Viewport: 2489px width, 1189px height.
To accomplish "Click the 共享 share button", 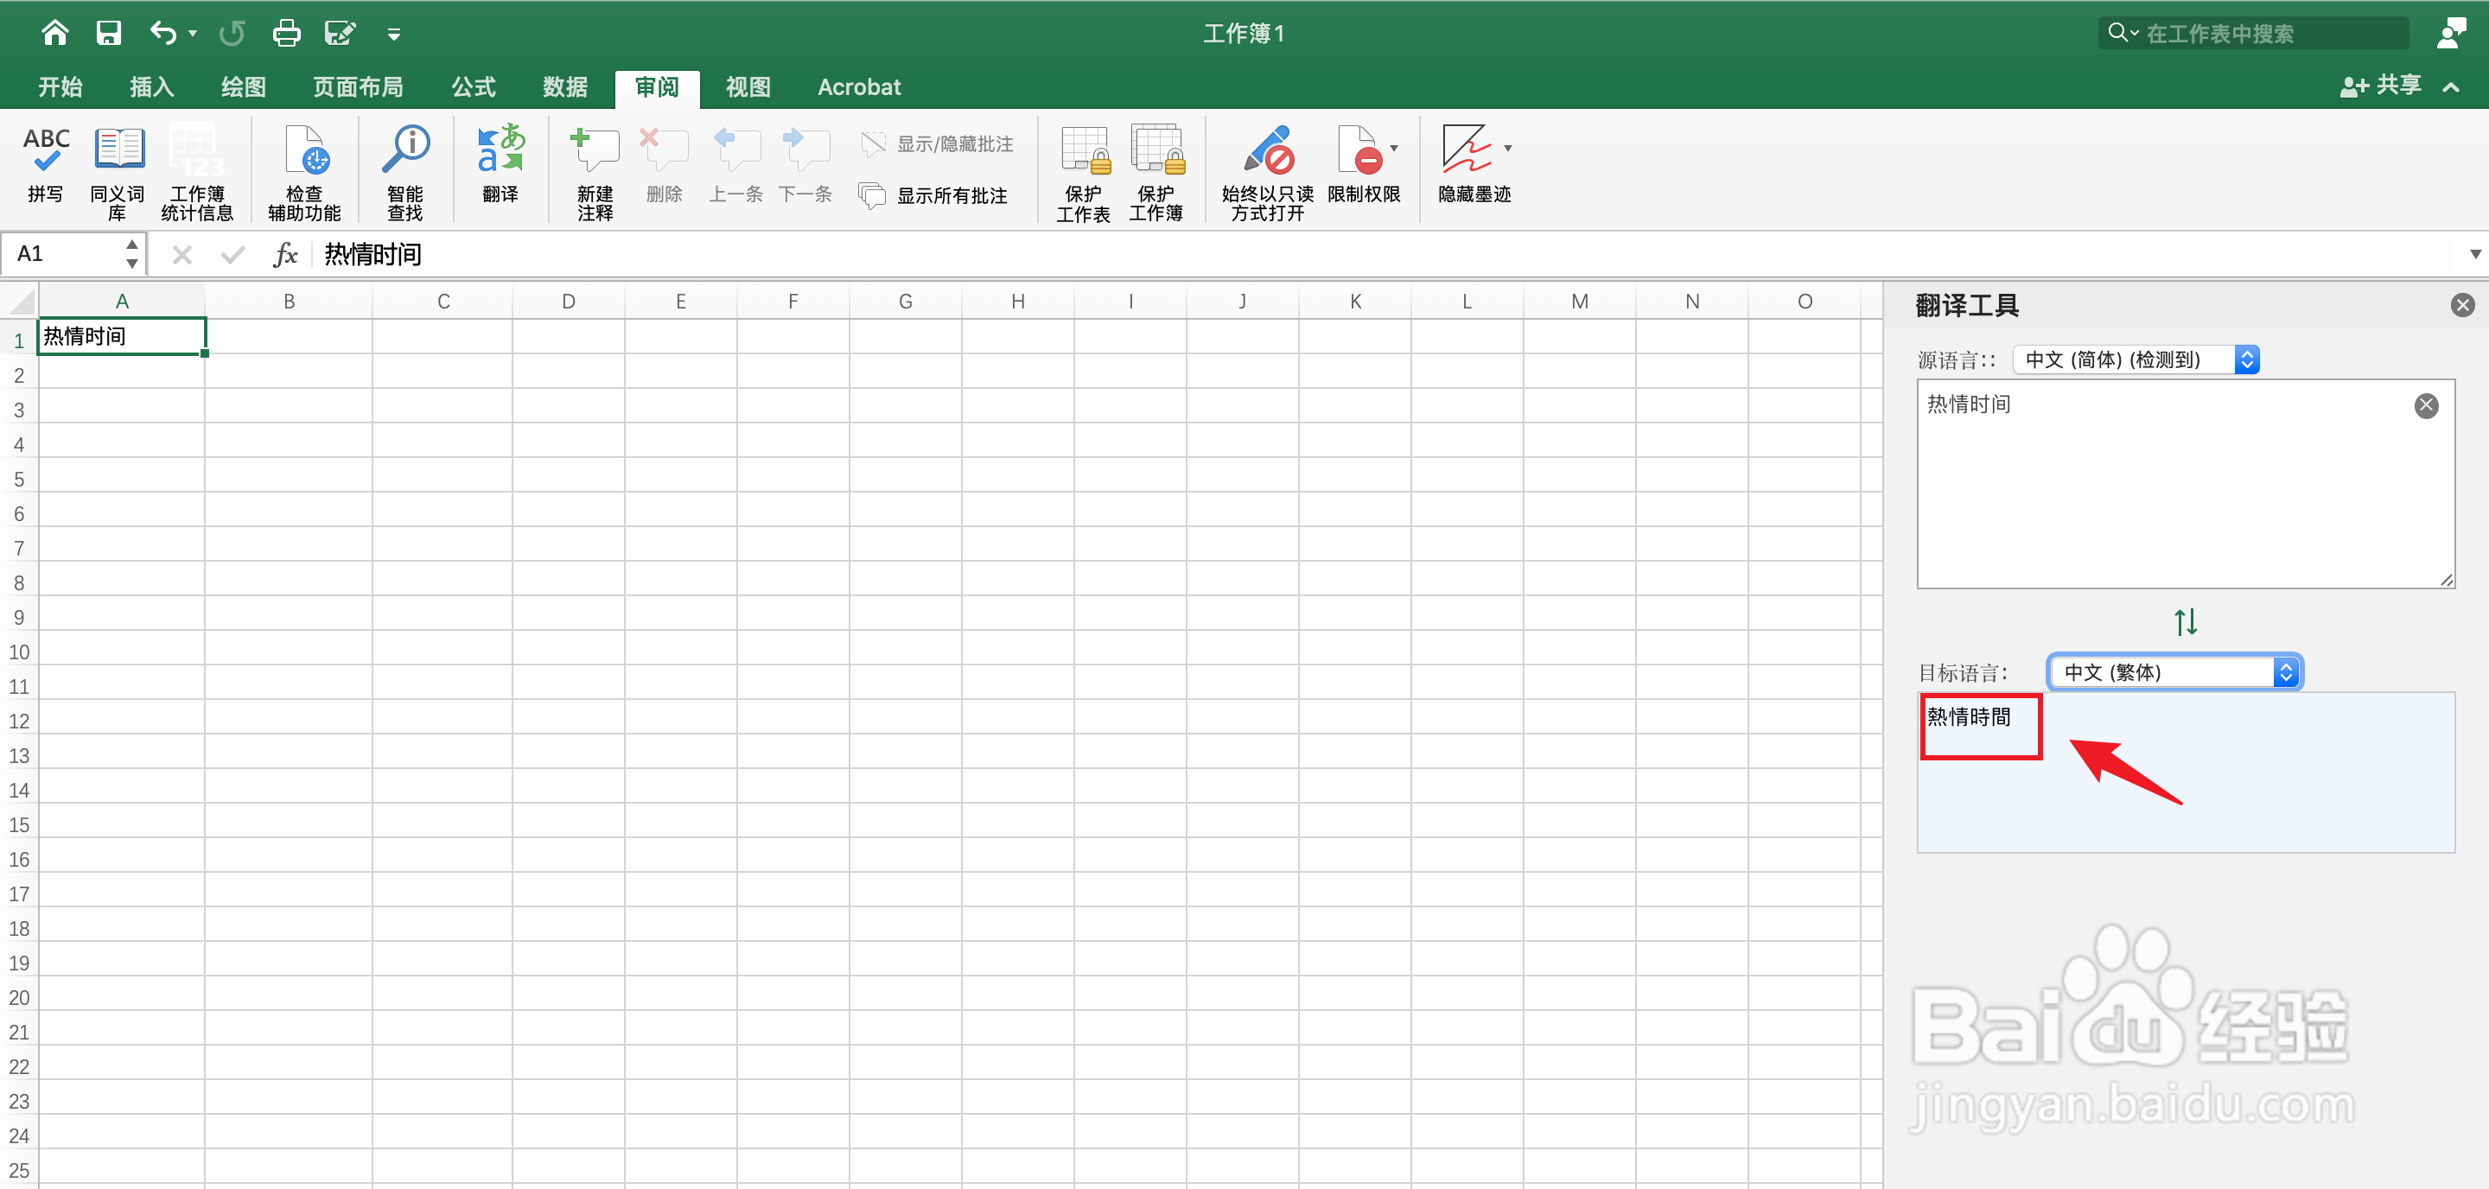I will (x=2383, y=86).
